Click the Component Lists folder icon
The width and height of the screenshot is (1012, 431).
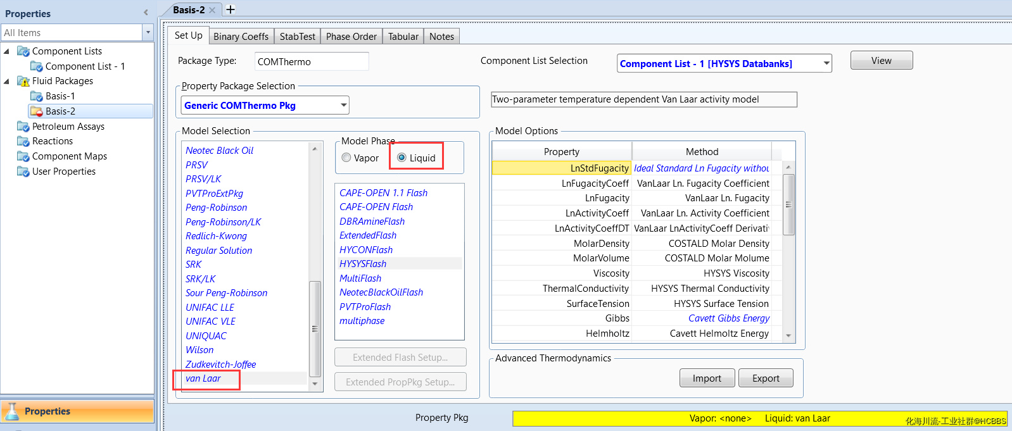(23, 51)
